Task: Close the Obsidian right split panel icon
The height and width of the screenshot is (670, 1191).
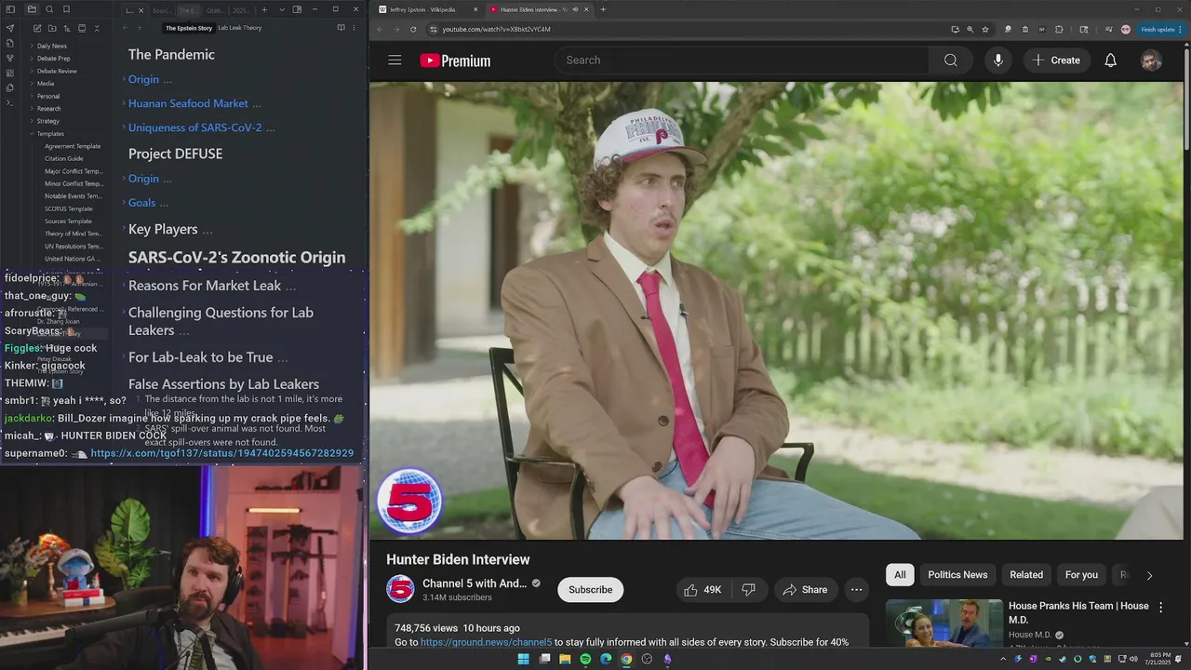Action: coord(297,9)
